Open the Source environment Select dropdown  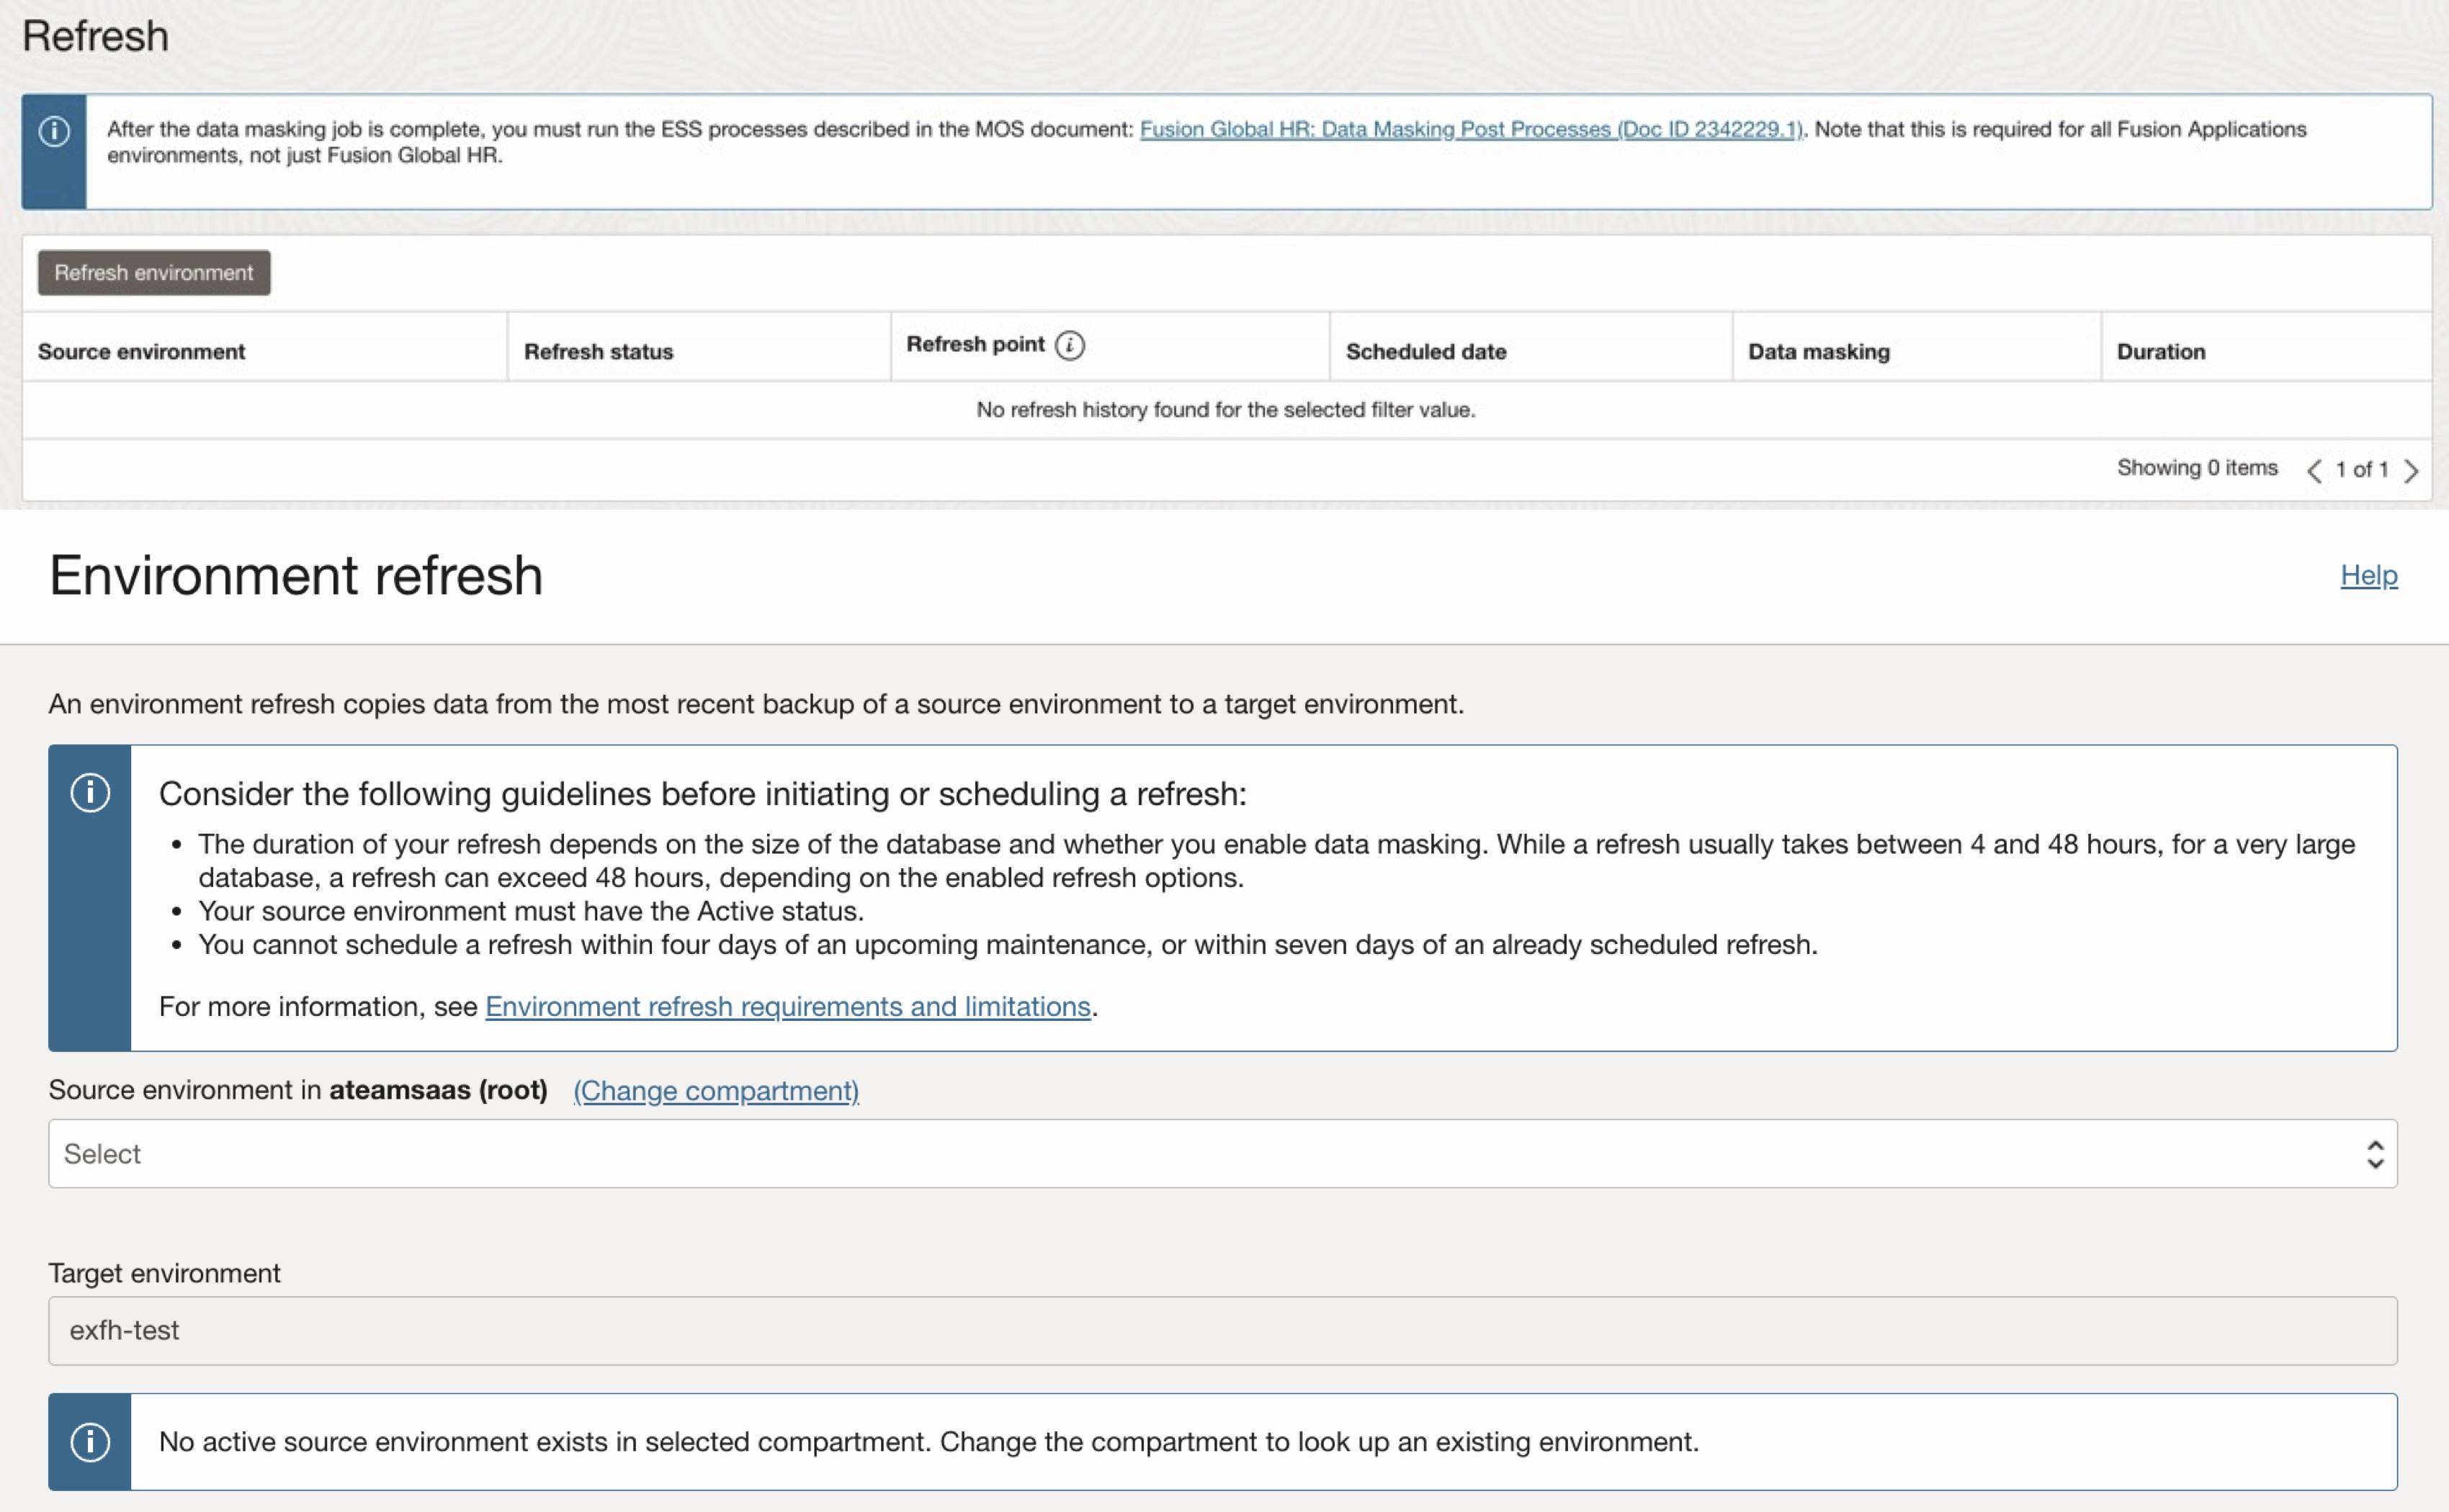click(x=1201, y=1154)
